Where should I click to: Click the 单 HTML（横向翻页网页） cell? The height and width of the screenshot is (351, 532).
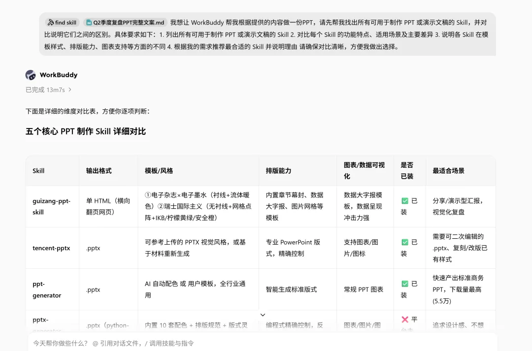click(108, 207)
